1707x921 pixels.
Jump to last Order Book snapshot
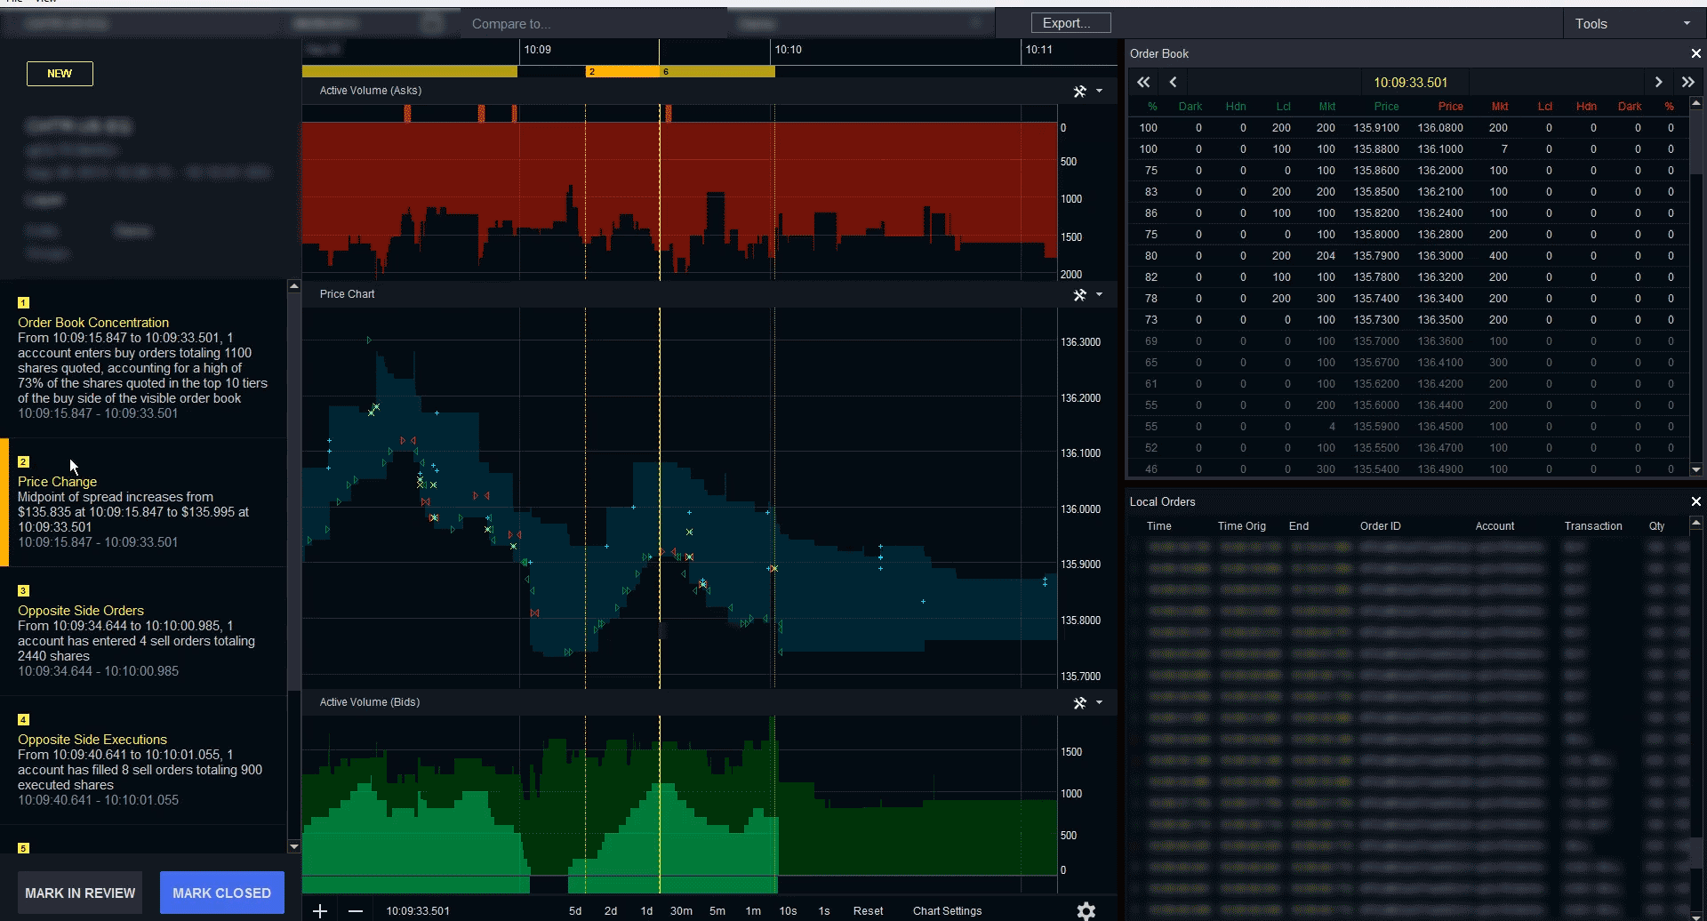tap(1687, 83)
